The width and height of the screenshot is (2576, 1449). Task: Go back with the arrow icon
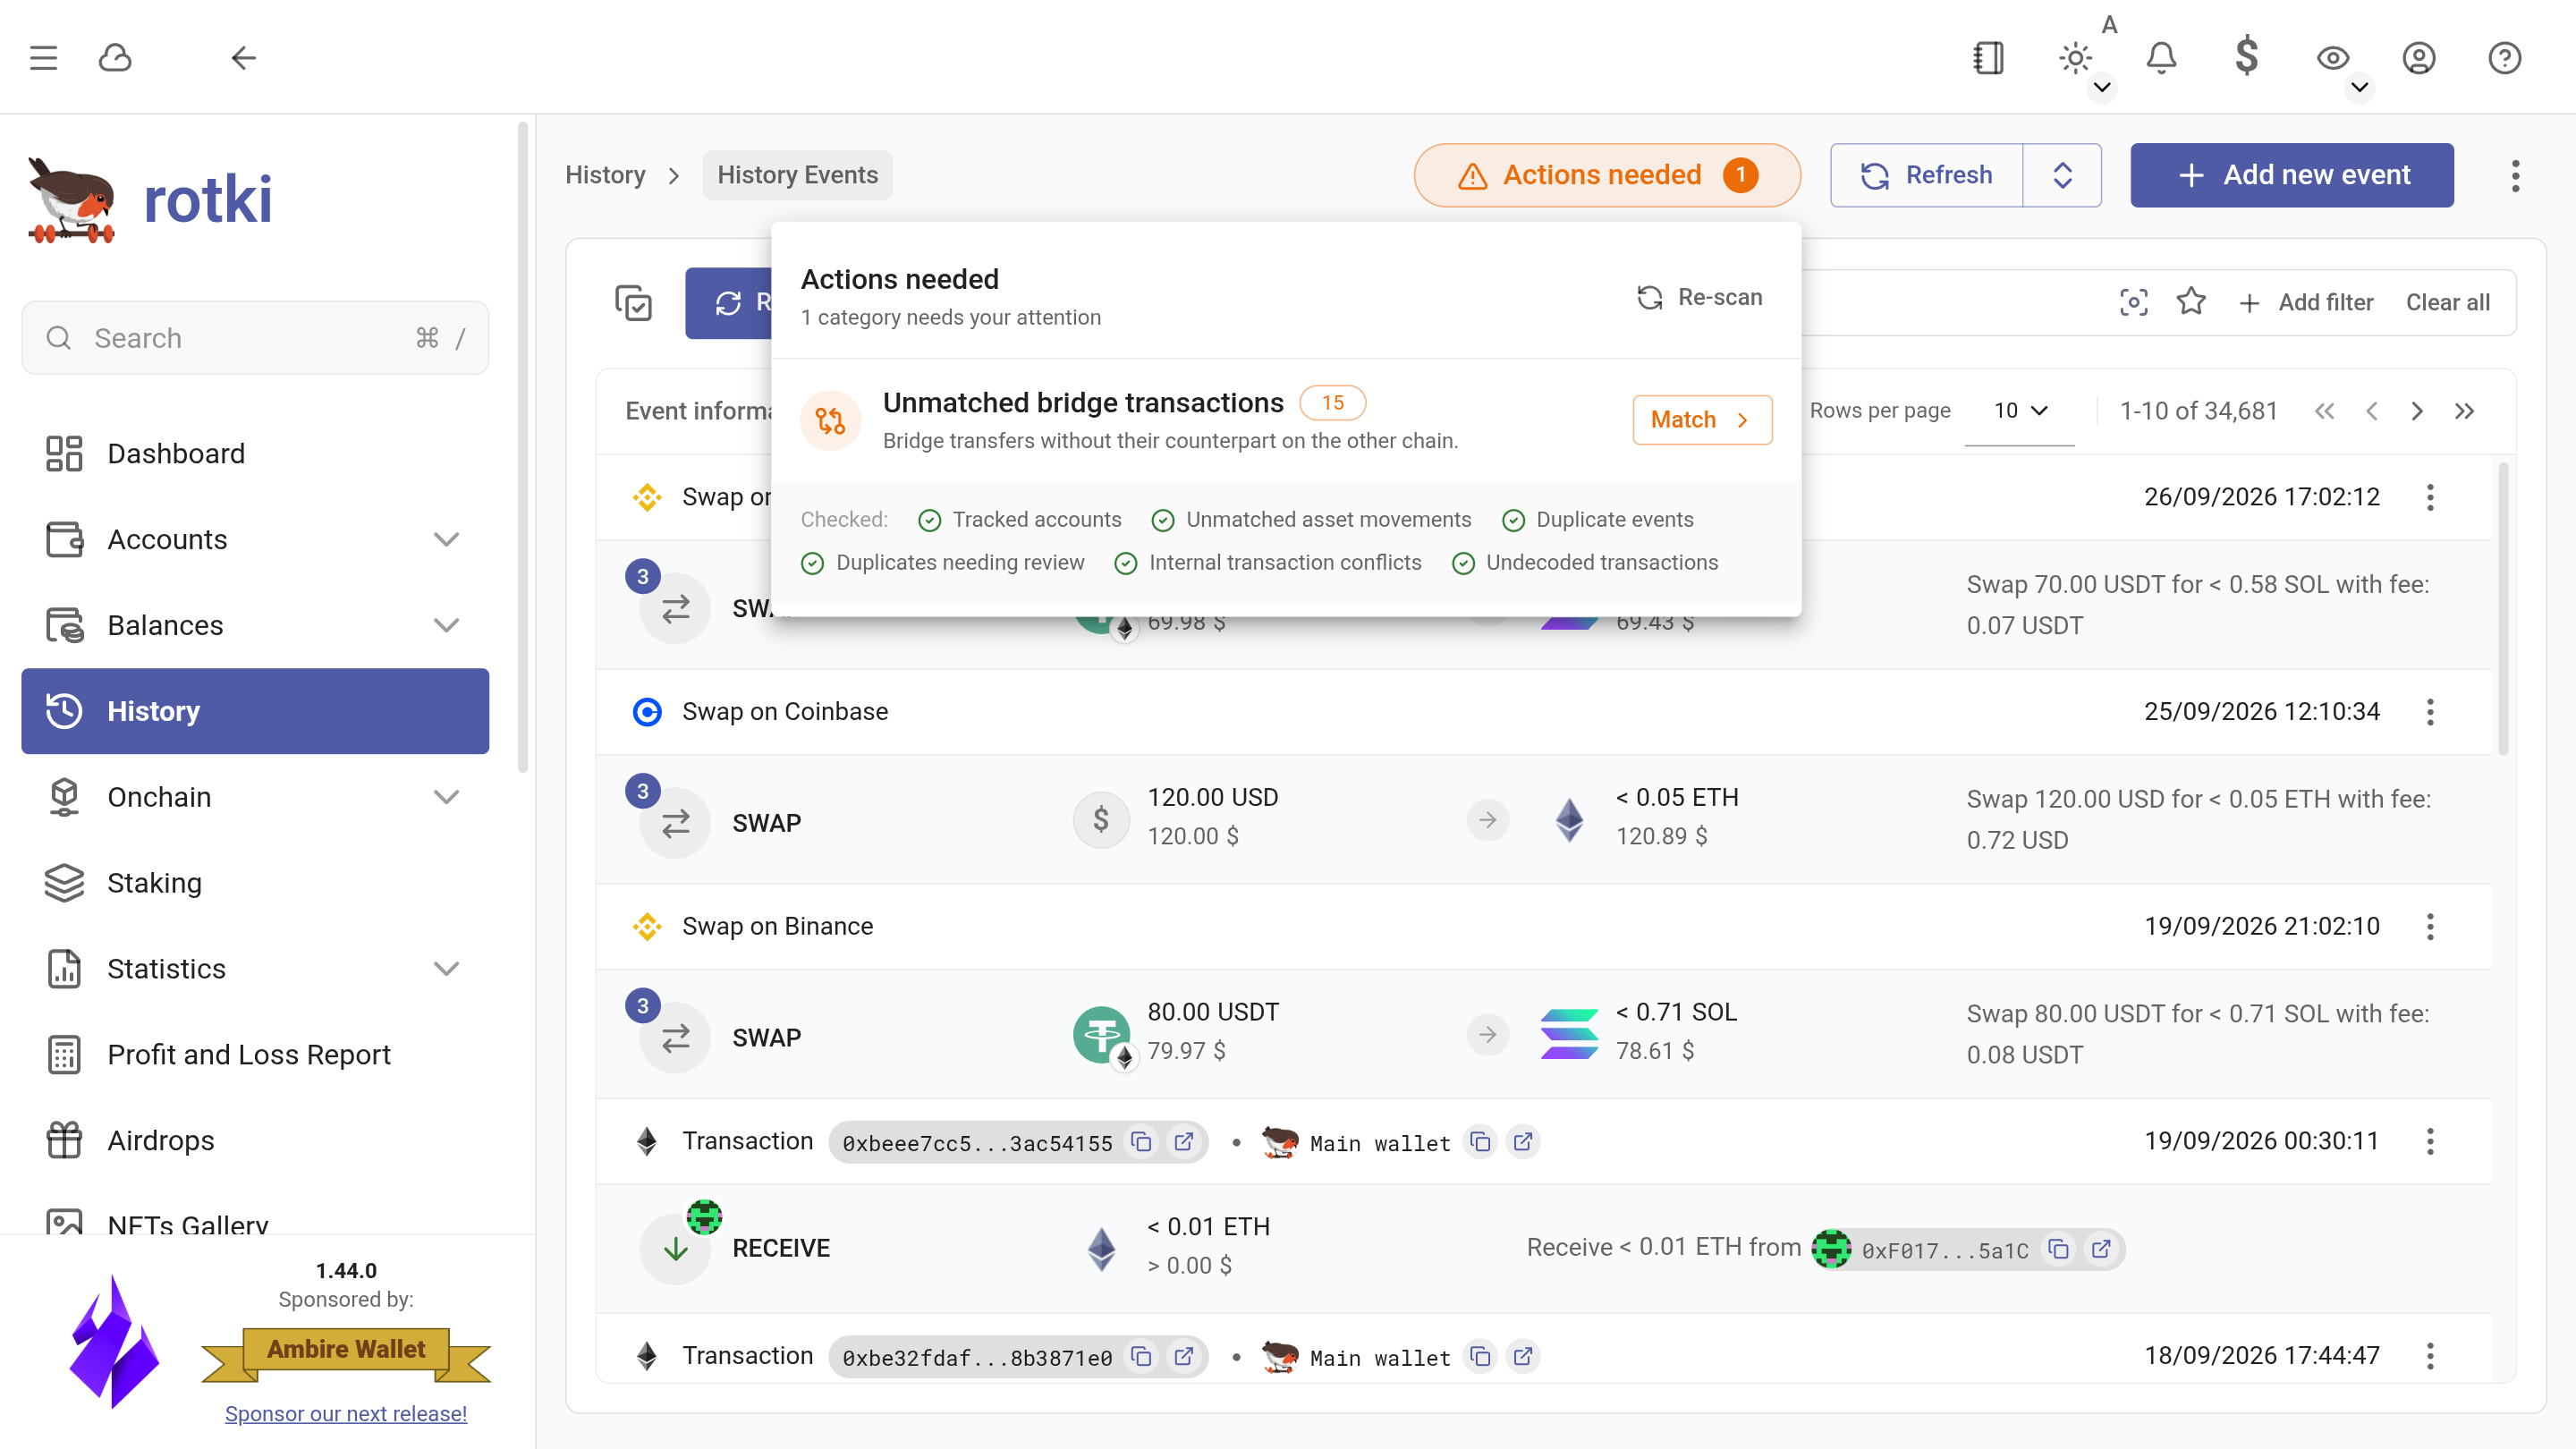(x=243, y=58)
